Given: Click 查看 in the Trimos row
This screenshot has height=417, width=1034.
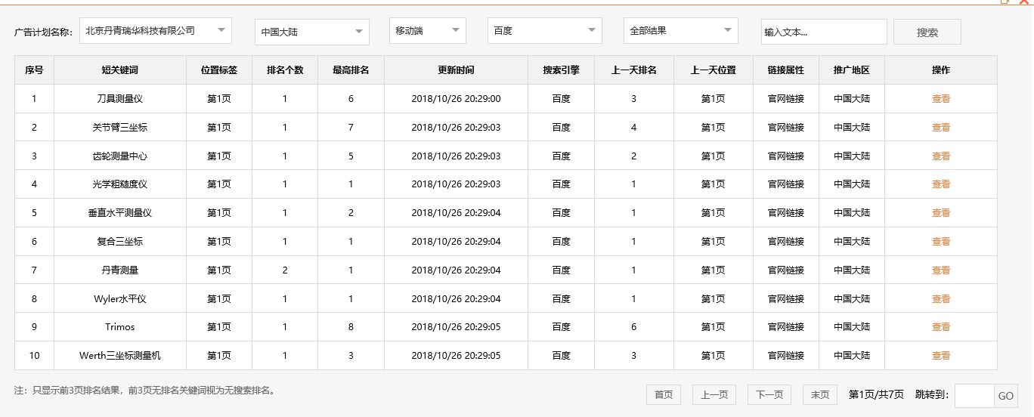Looking at the screenshot, I should [941, 327].
